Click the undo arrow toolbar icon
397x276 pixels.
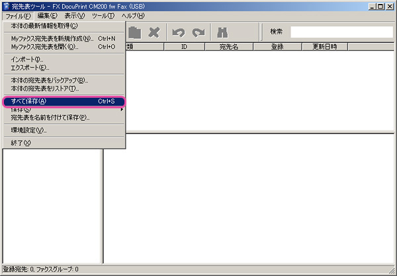178,32
